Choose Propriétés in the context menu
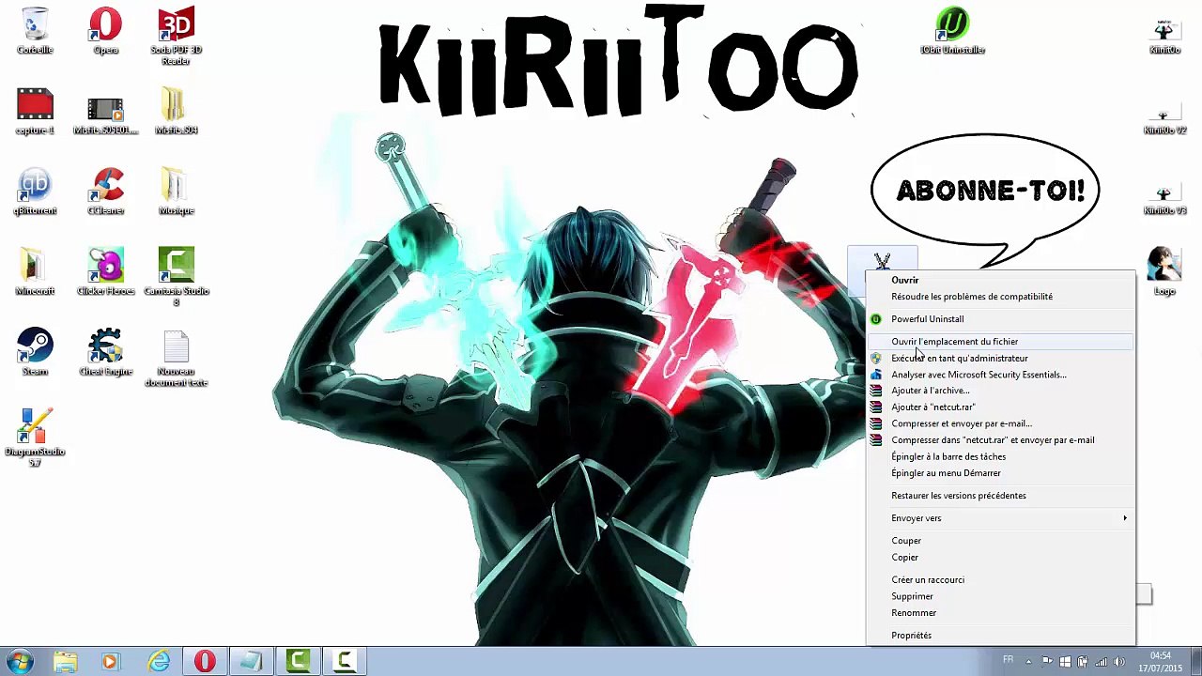The image size is (1202, 676). pos(1000,636)
